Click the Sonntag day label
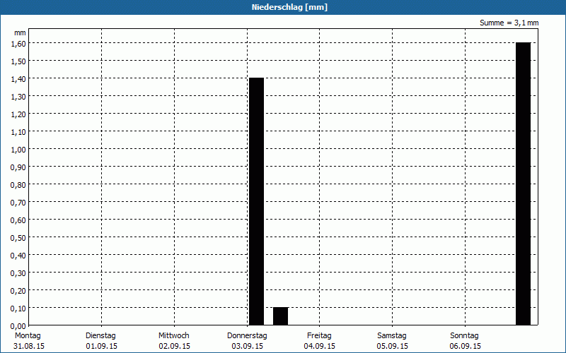This screenshot has width=566, height=353. 465,335
